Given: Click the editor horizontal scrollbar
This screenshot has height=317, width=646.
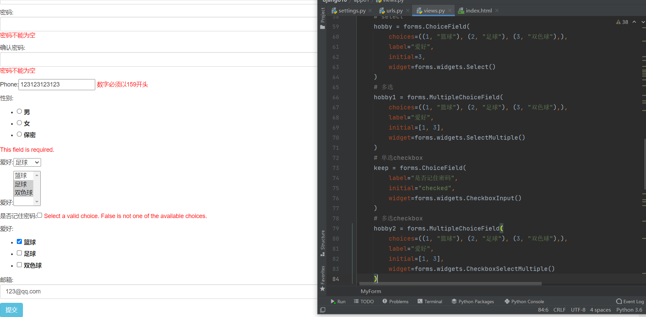Looking at the screenshot, I should click(x=451, y=284).
